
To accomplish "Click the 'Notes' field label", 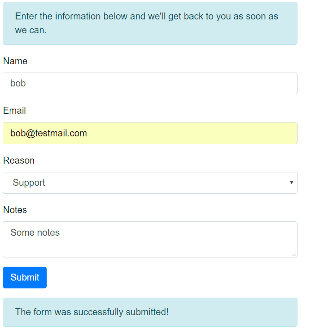I will (15, 210).
